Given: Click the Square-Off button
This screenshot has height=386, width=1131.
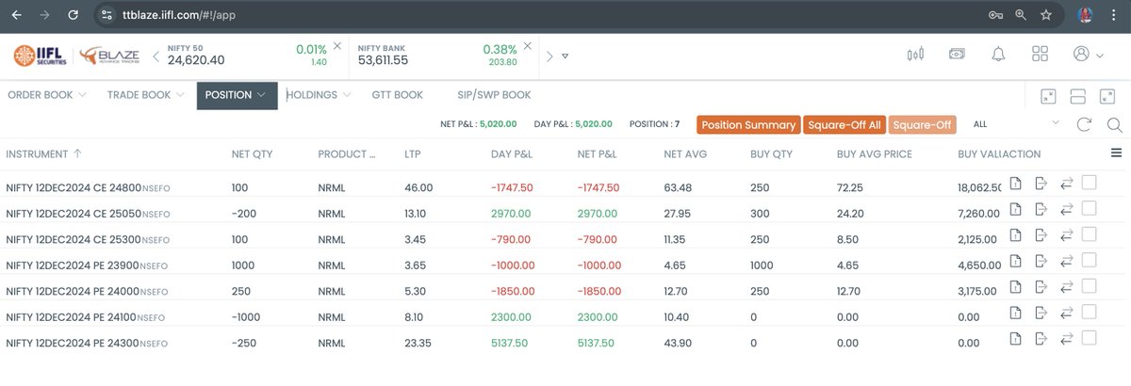Looking at the screenshot, I should pyautogui.click(x=922, y=124).
